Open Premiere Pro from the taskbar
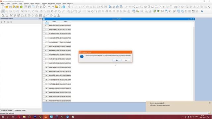The height and width of the screenshot is (119, 212). pyautogui.click(x=35, y=117)
